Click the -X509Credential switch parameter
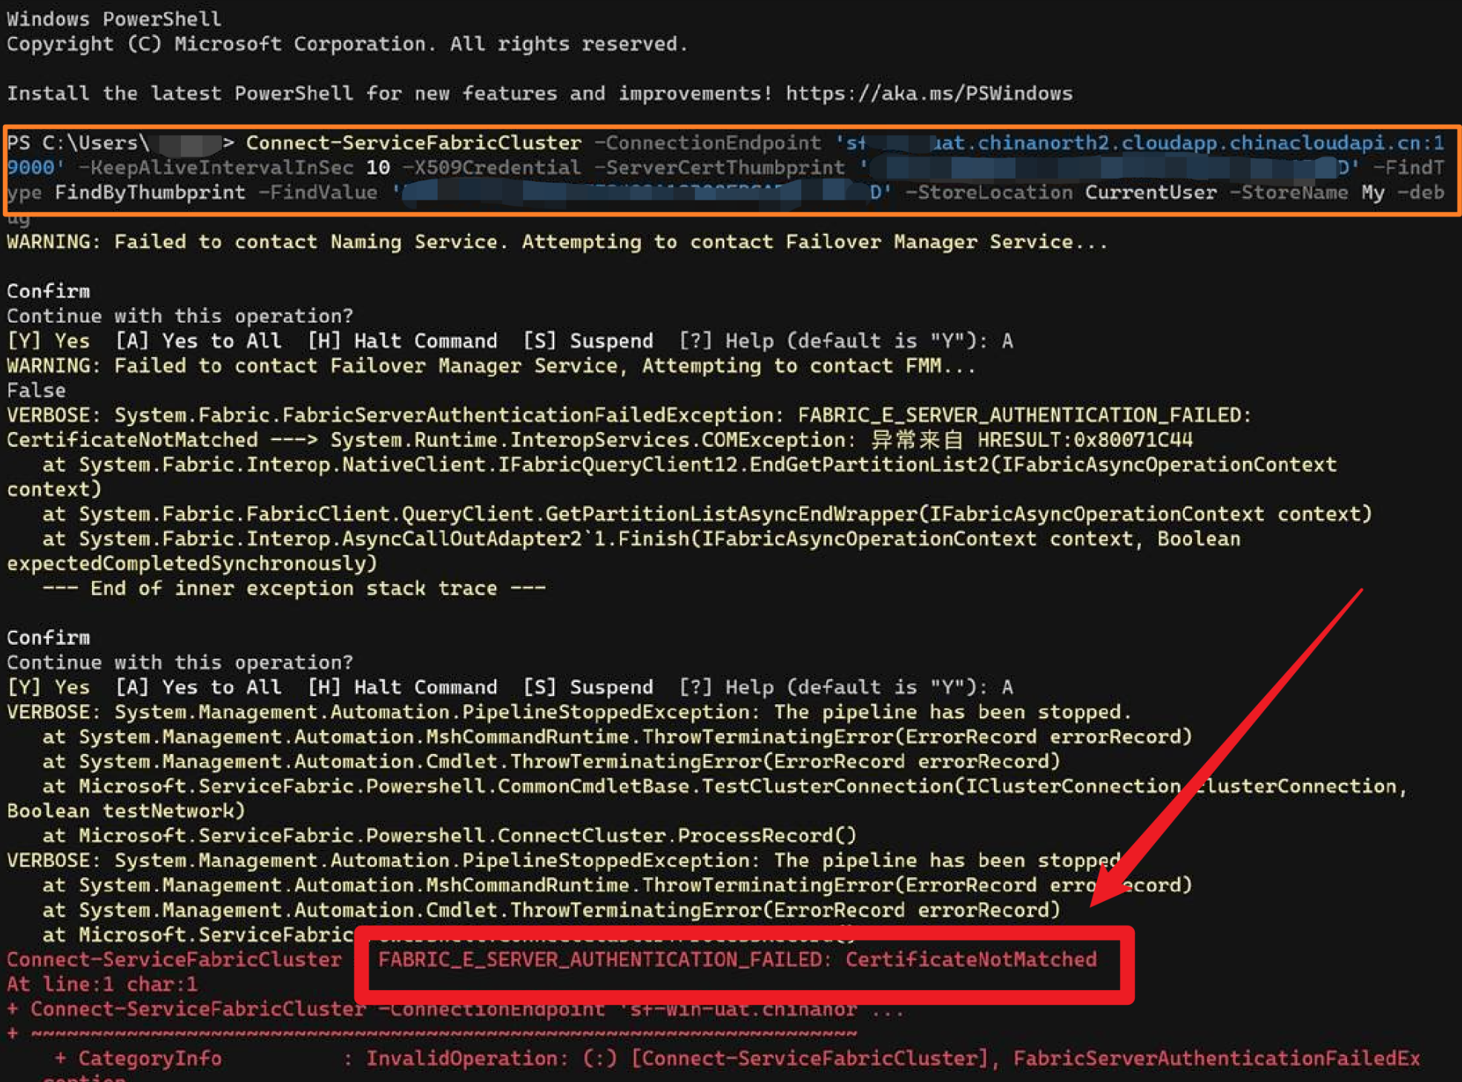This screenshot has width=1462, height=1082. tap(491, 168)
